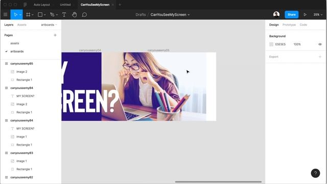The width and height of the screenshot is (327, 184).
Task: Click text icon beside first MY SCREEN? layer
Action: [12, 96]
